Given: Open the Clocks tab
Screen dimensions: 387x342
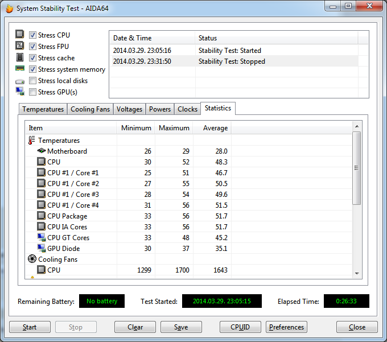Looking at the screenshot, I should coord(187,109).
